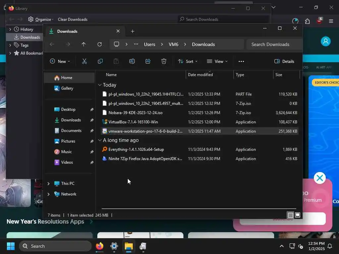Click the Refresh button in Explorer navigation
This screenshot has height=254, width=339.
click(x=99, y=44)
